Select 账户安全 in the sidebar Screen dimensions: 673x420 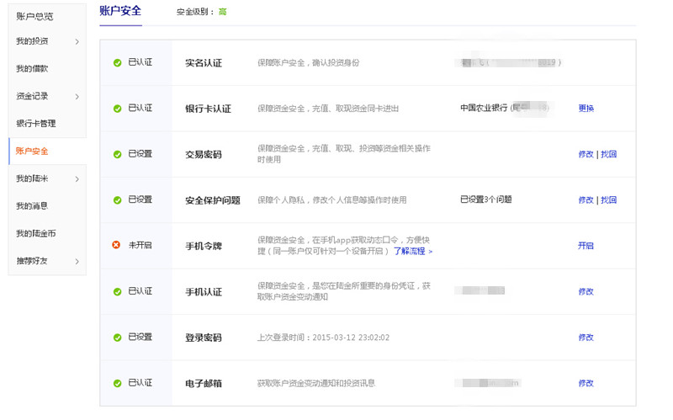(32, 152)
